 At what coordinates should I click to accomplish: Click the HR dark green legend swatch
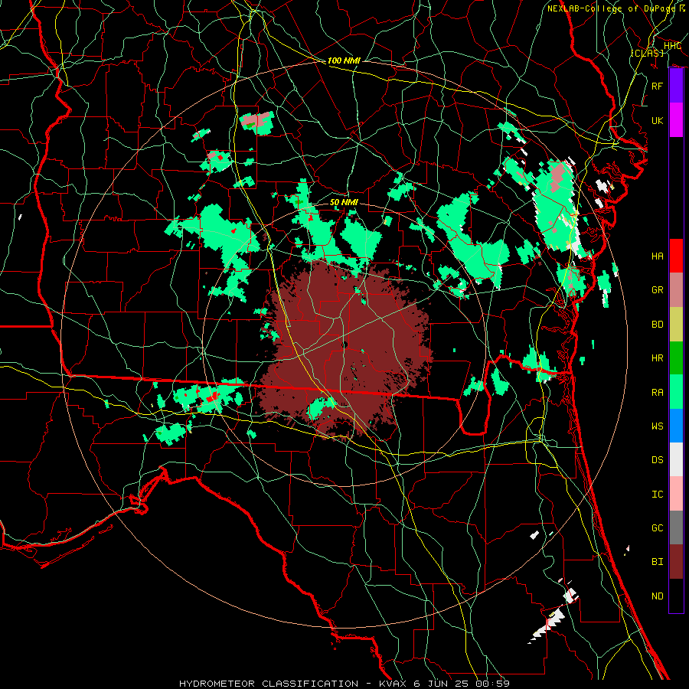tap(676, 358)
